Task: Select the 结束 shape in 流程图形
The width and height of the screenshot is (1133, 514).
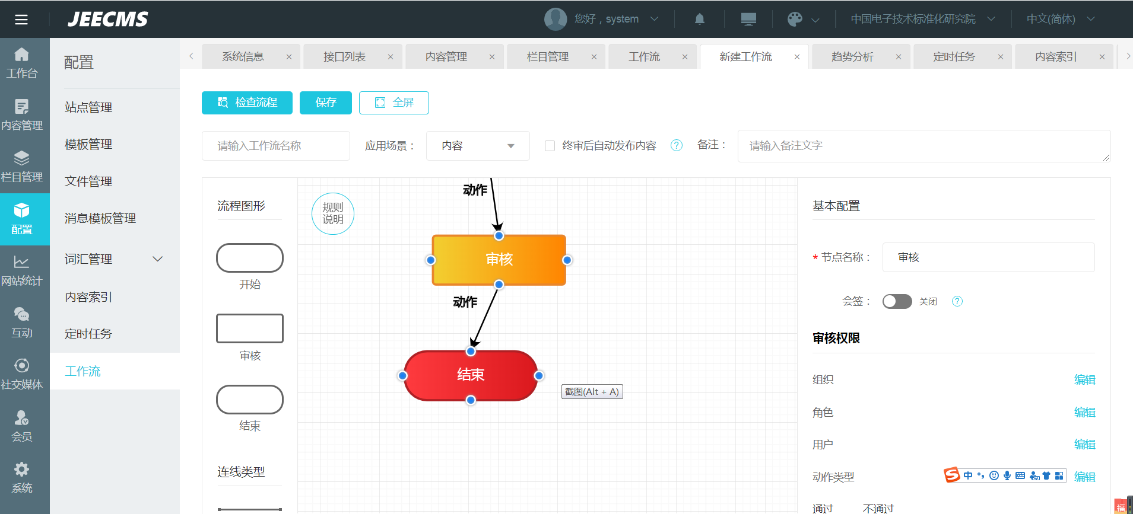Action: [250, 400]
